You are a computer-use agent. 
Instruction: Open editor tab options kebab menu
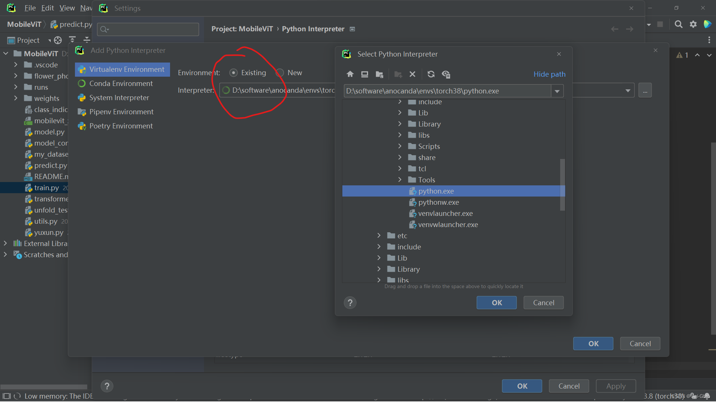(709, 40)
